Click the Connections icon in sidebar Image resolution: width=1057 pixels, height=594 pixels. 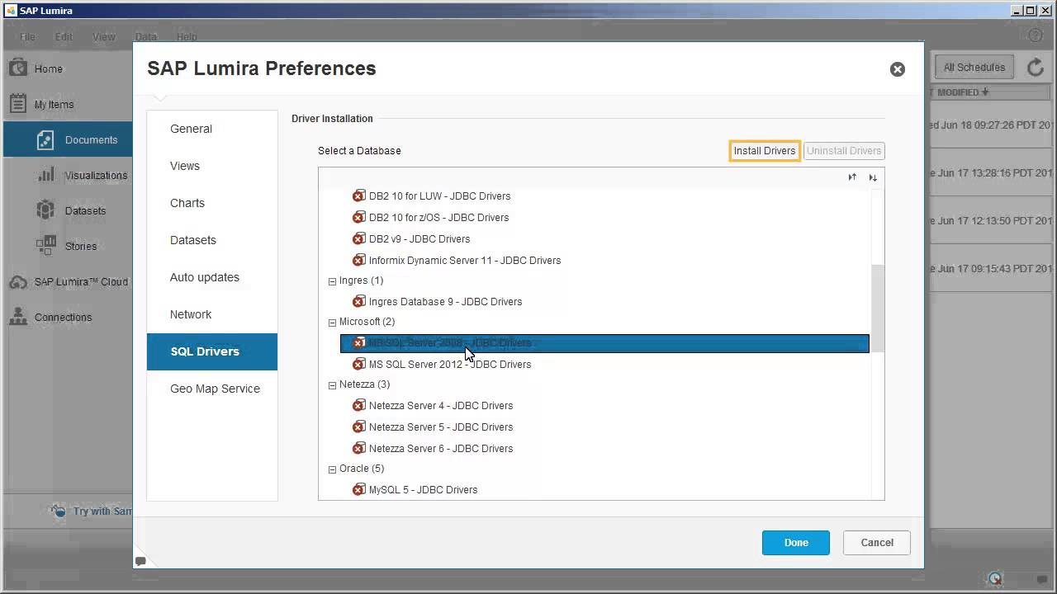17,317
